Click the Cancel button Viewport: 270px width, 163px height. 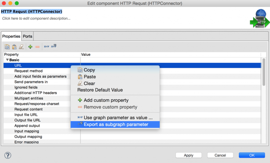[220, 155]
